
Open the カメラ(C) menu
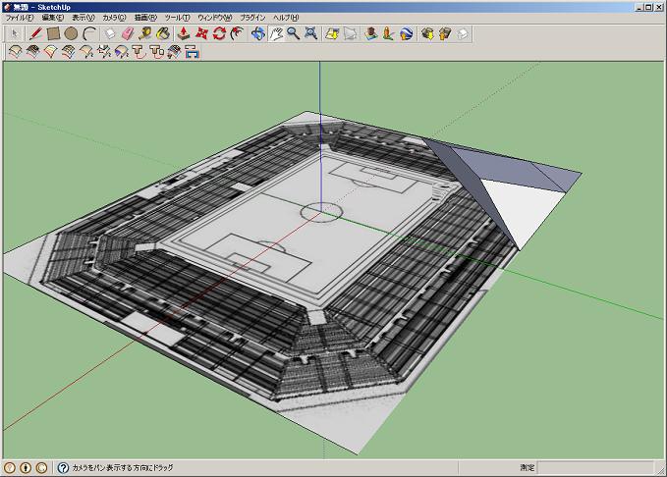[x=114, y=18]
